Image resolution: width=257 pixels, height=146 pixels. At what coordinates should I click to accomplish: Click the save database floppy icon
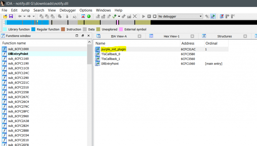coord(11,16)
